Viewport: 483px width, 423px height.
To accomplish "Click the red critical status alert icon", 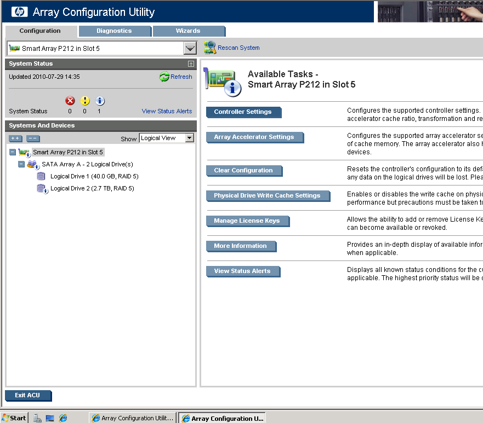I will 70,101.
